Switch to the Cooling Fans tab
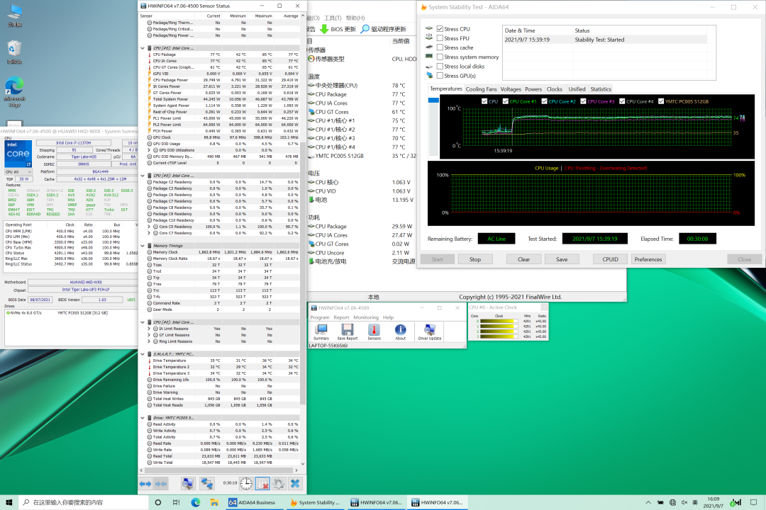 coord(481,89)
